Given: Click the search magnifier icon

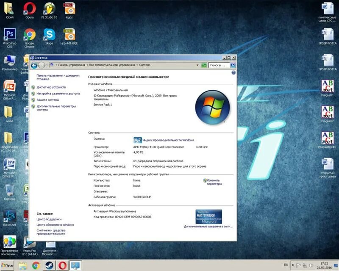Looking at the screenshot, I should coord(233,65).
